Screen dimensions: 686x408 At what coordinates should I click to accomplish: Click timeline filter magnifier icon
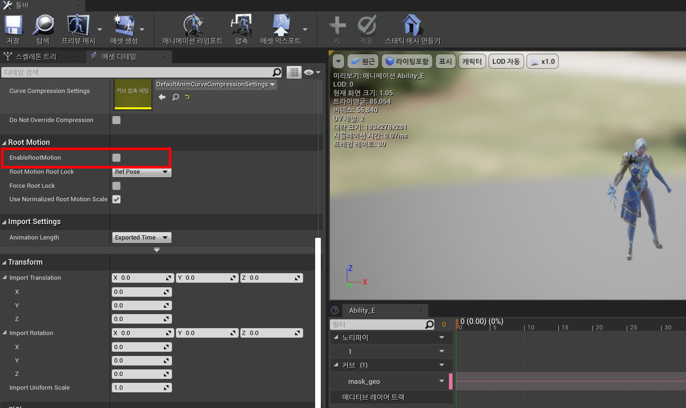[x=429, y=325]
